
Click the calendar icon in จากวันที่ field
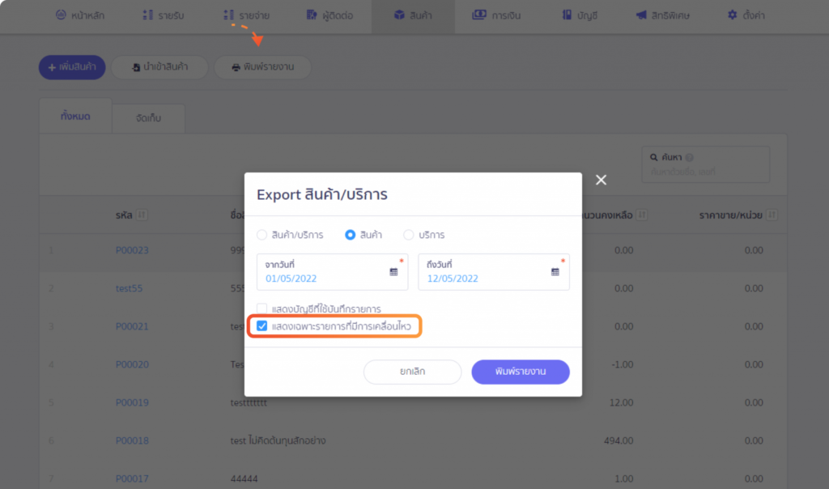point(393,272)
